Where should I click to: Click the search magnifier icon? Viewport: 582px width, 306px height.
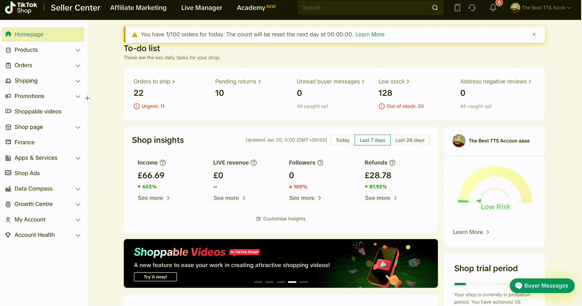pyautogui.click(x=435, y=8)
